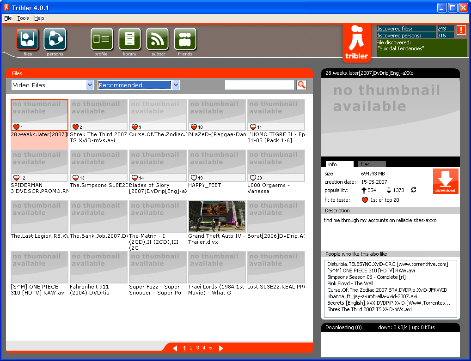Select Fahrenheit 911 thumbnail
Image resolution: width=471 pixels, height=361 pixels.
pyautogui.click(x=98, y=267)
